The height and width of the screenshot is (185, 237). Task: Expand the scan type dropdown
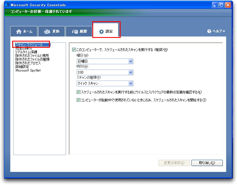click(x=131, y=83)
